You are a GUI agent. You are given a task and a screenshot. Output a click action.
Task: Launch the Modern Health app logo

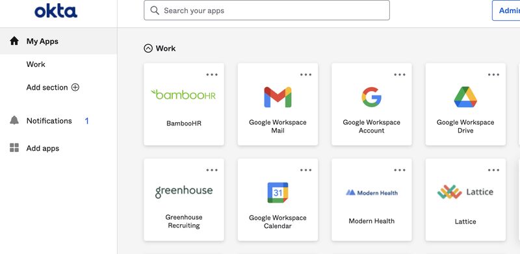coord(371,192)
